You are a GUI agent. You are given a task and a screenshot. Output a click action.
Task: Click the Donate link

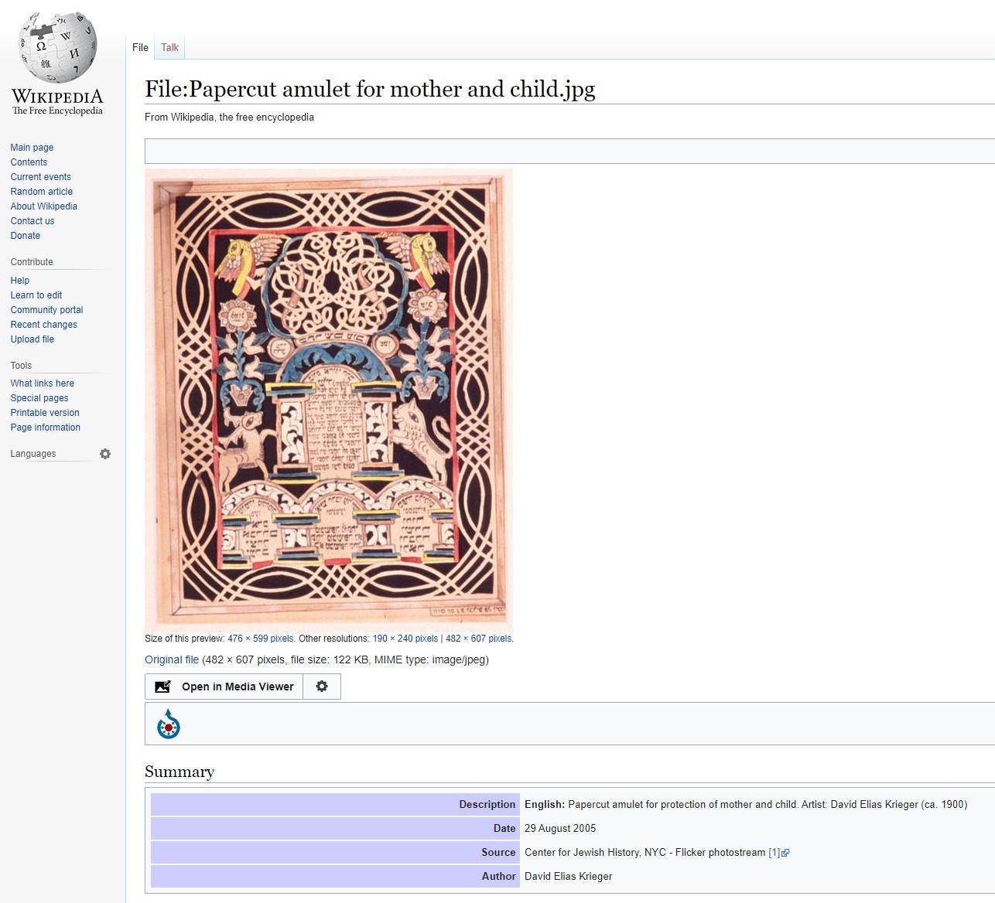pyautogui.click(x=25, y=236)
